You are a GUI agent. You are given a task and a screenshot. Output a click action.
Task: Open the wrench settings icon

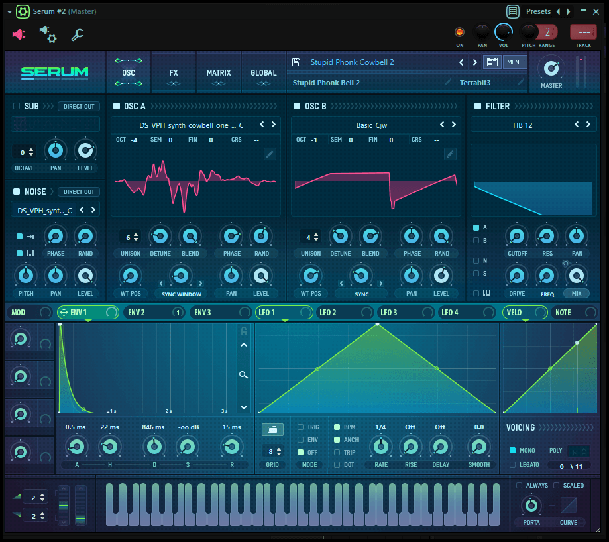point(78,34)
